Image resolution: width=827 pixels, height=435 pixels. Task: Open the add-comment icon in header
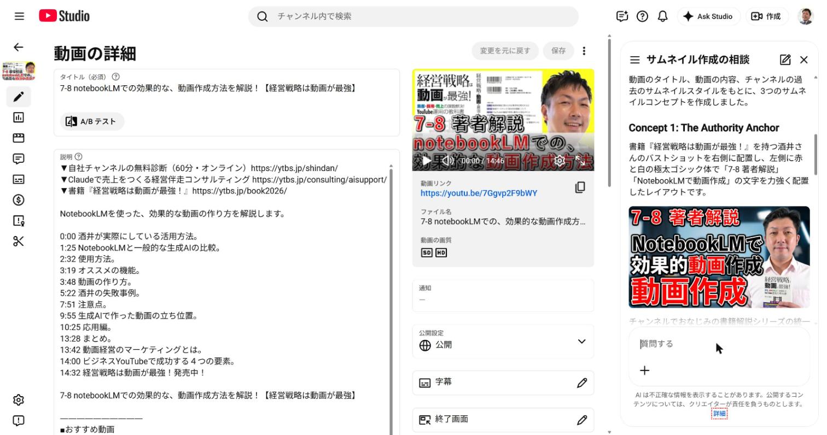[x=622, y=16]
